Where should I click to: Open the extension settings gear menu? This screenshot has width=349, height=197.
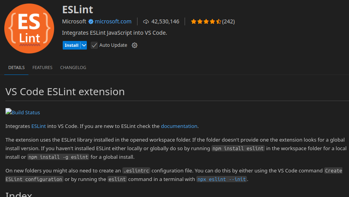click(x=135, y=45)
